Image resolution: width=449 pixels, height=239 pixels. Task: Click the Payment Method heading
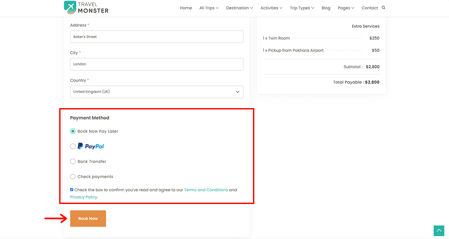click(89, 118)
